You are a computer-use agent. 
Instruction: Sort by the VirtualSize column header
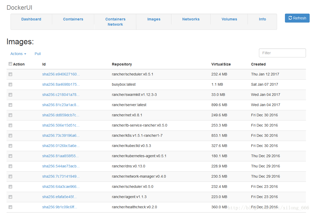pos(221,64)
